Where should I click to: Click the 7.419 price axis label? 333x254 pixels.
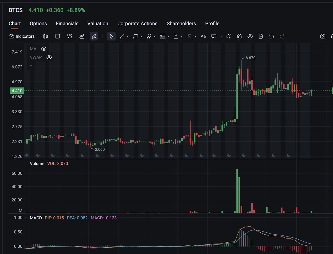[17, 52]
